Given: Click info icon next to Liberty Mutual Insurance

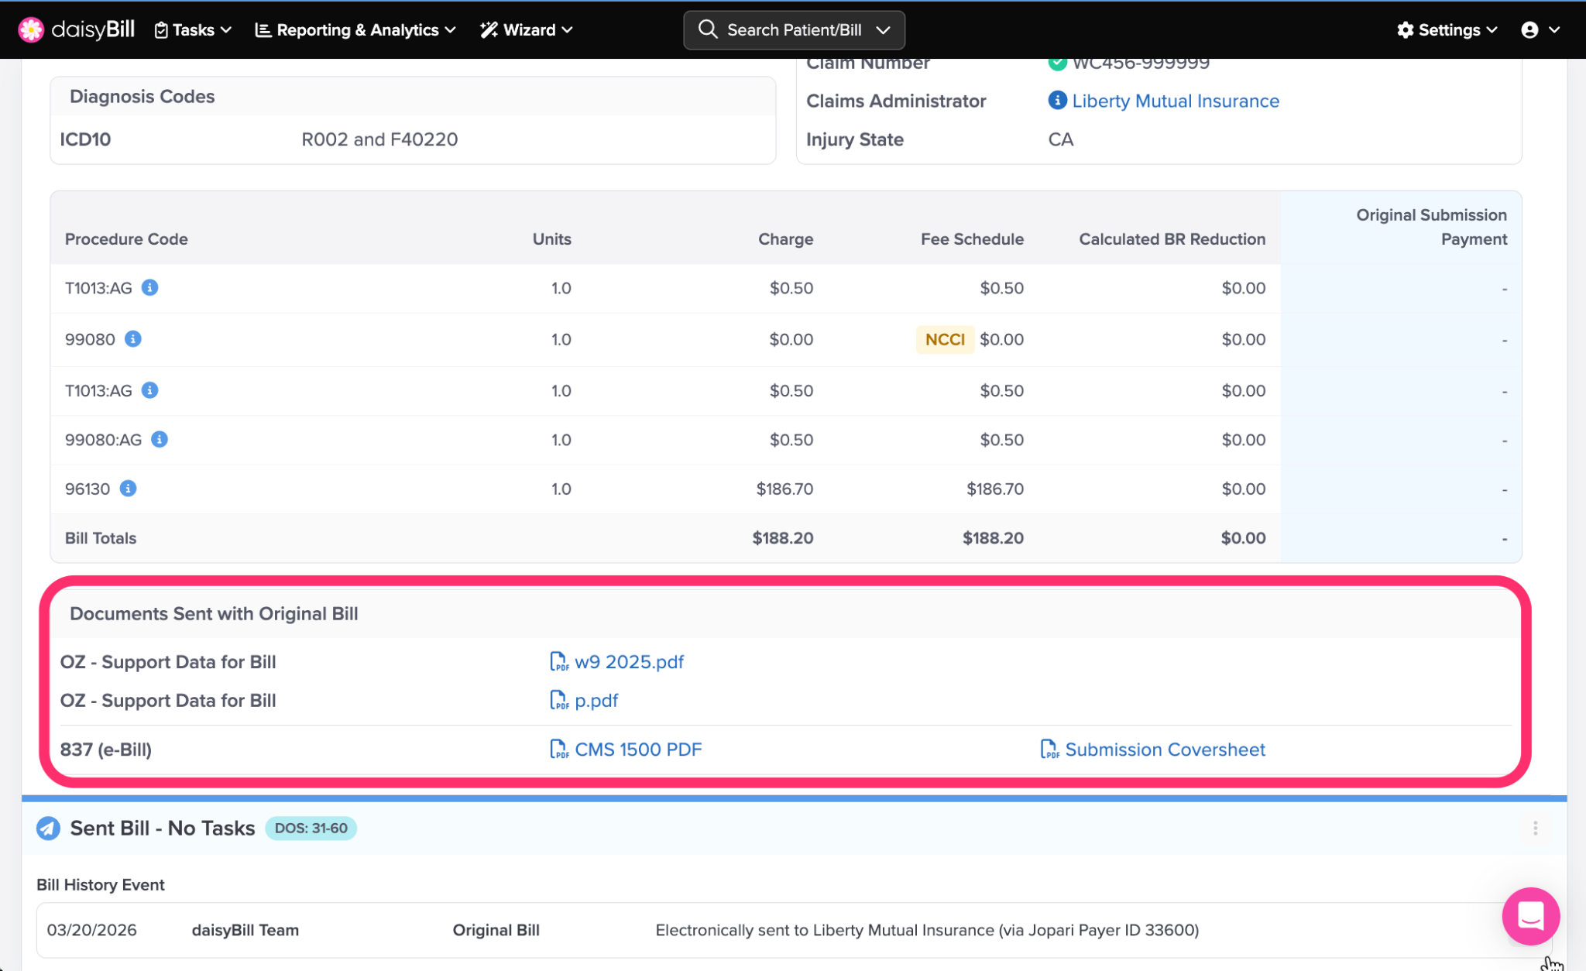Looking at the screenshot, I should (x=1057, y=101).
